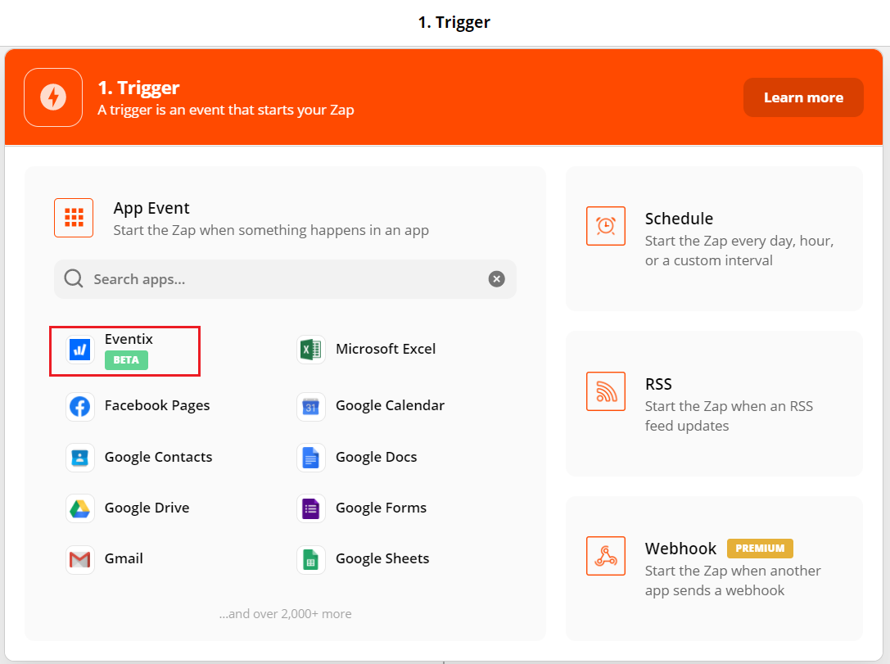Open the Webhook trigger title

pyautogui.click(x=680, y=549)
